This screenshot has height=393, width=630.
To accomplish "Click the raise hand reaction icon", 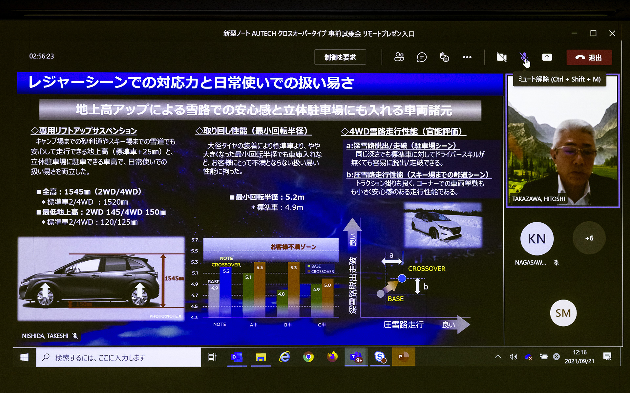I will (444, 57).
